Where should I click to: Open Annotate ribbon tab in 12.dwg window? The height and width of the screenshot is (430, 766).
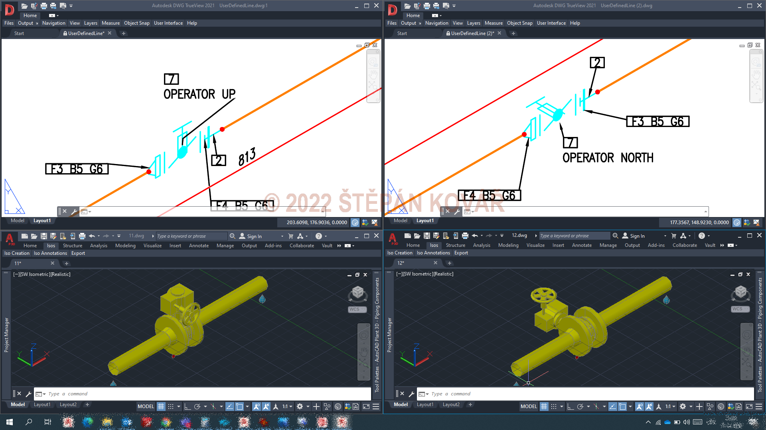[x=582, y=245]
